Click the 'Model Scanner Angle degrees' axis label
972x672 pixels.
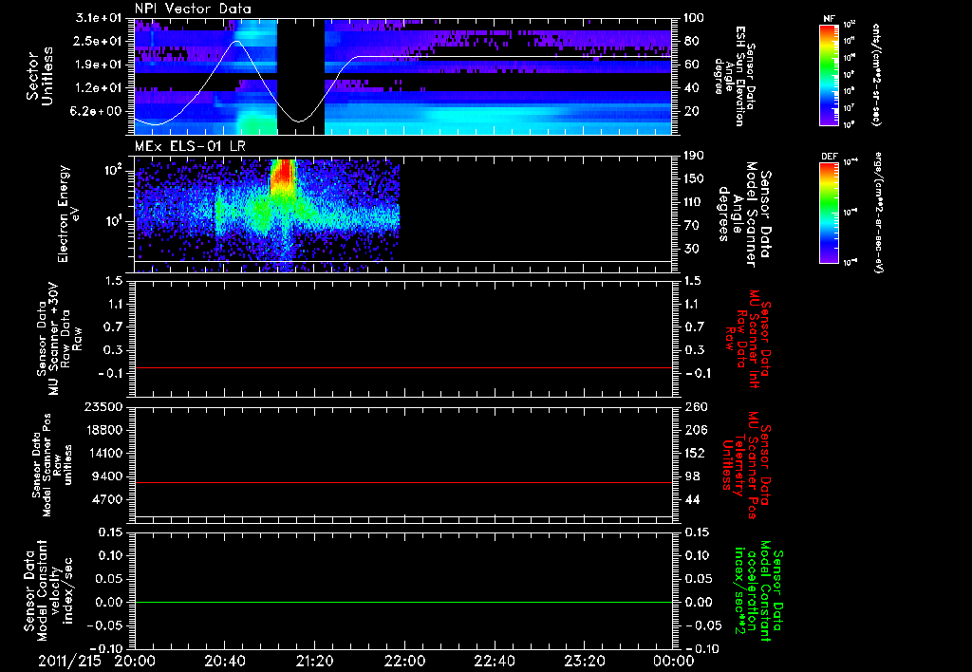point(744,215)
